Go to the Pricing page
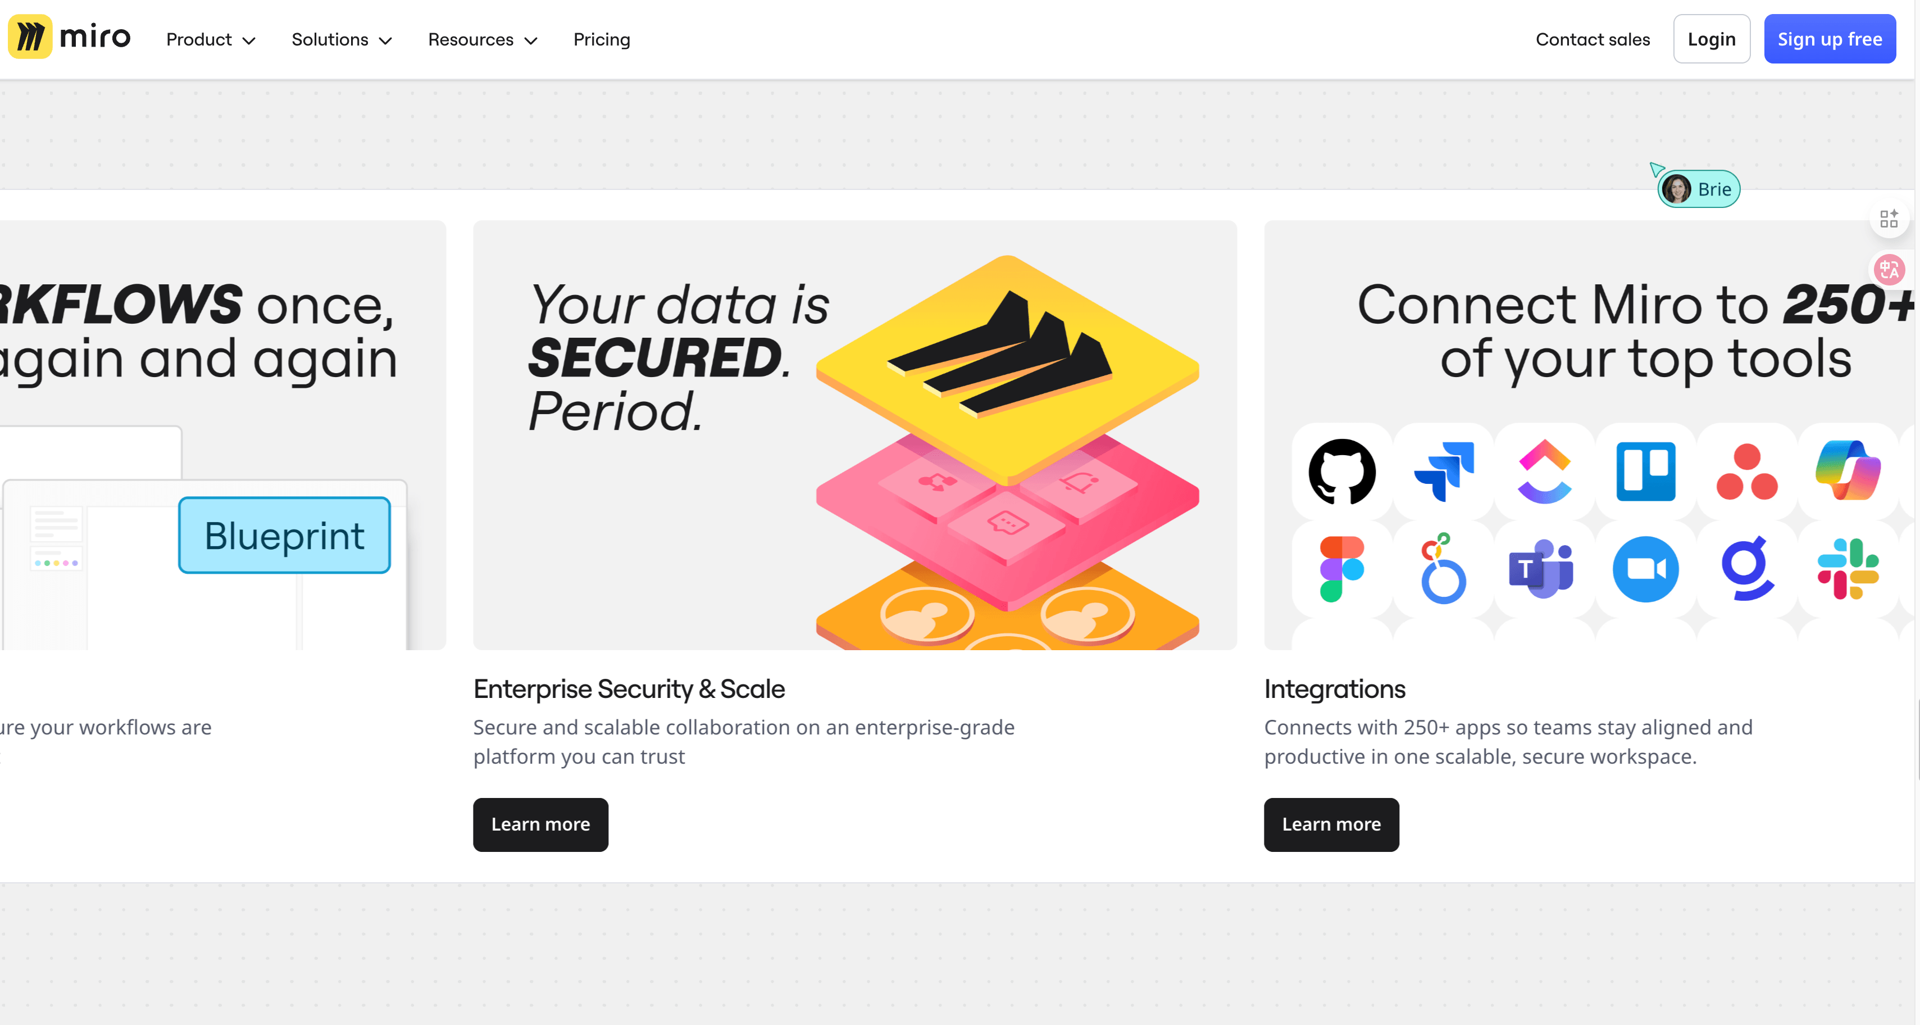Viewport: 1920px width, 1025px height. point(602,39)
